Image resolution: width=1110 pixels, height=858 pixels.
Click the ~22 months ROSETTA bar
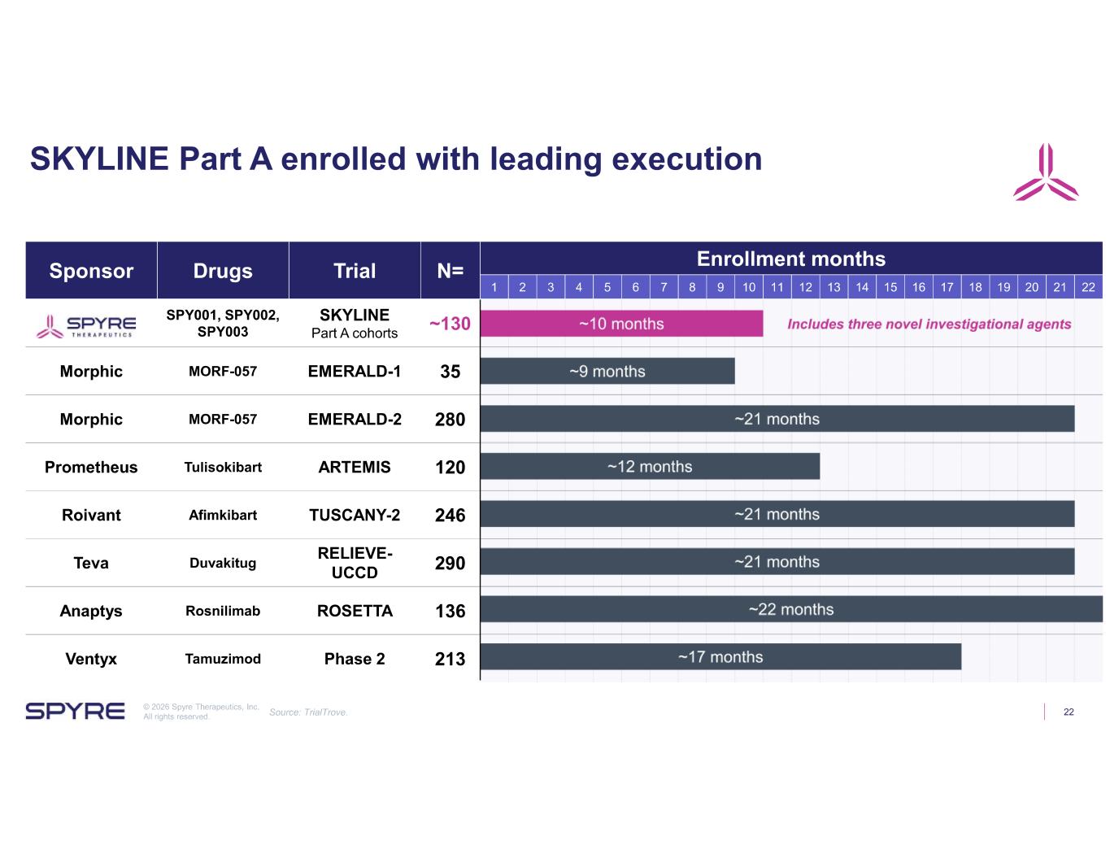pyautogui.click(x=791, y=609)
